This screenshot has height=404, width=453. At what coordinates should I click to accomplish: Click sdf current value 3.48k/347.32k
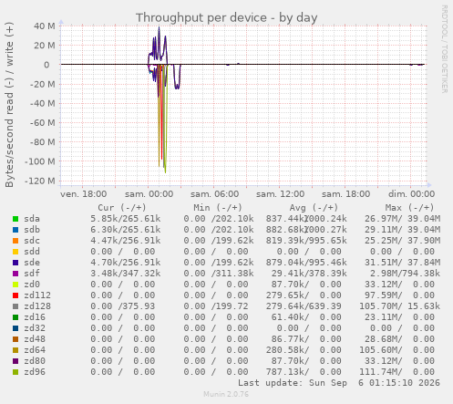126,274
